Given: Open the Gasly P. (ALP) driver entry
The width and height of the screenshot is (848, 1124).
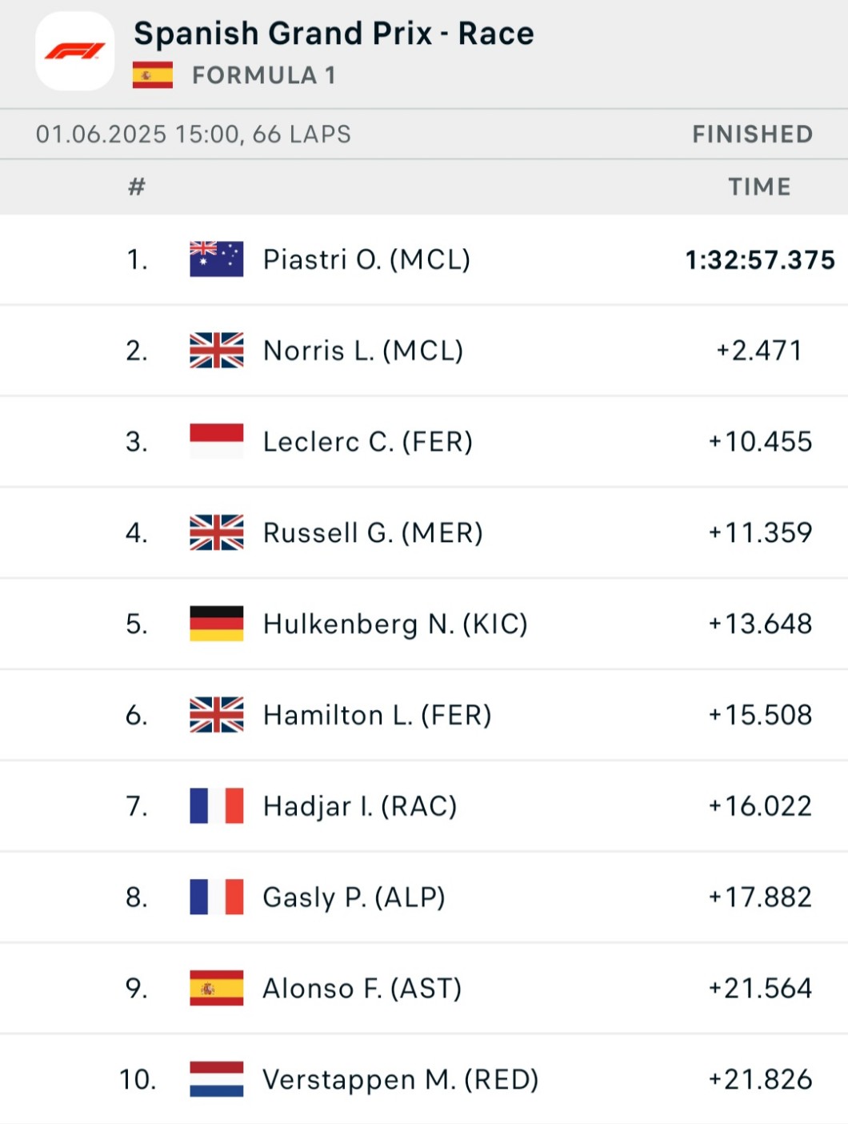Looking at the screenshot, I should tap(354, 897).
